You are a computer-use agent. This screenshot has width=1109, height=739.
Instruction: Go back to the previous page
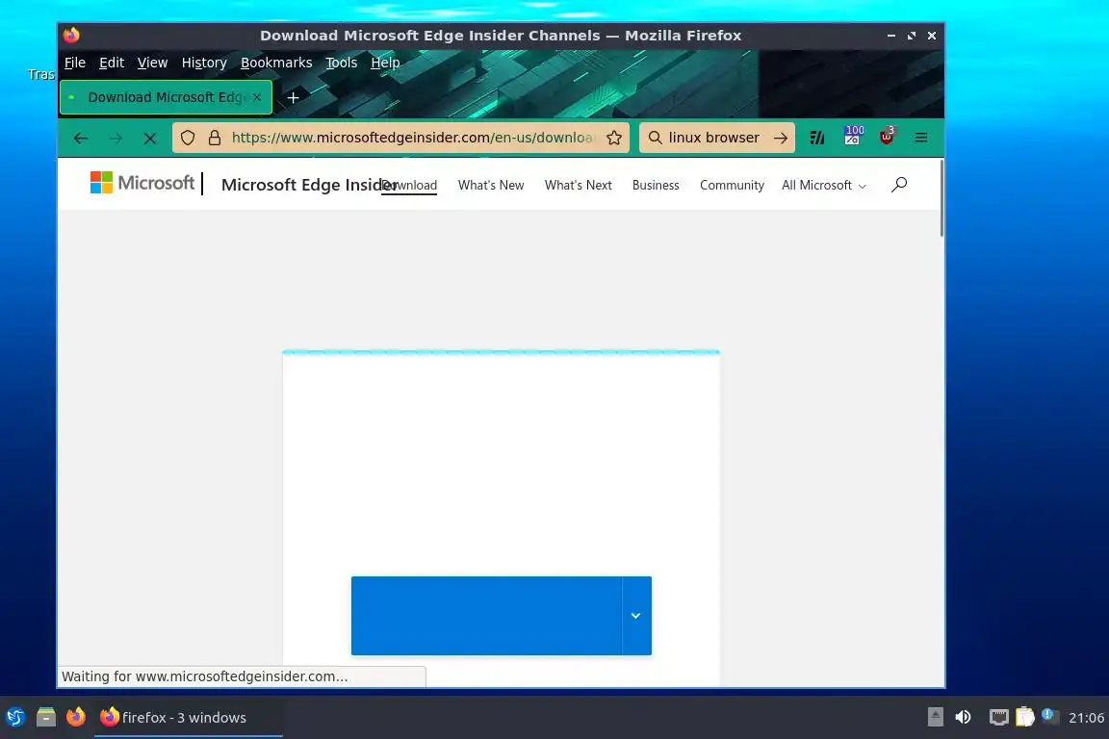[x=81, y=138]
